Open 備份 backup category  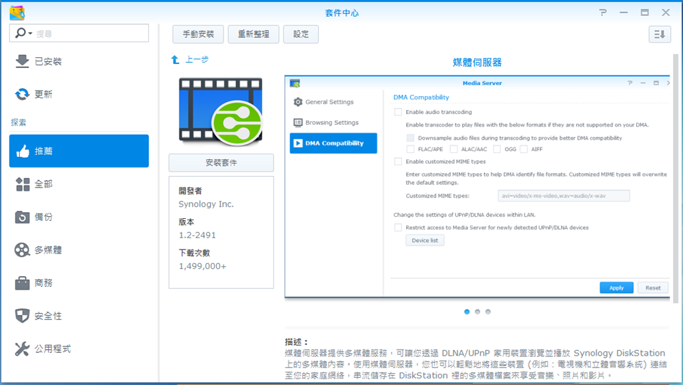click(x=79, y=217)
